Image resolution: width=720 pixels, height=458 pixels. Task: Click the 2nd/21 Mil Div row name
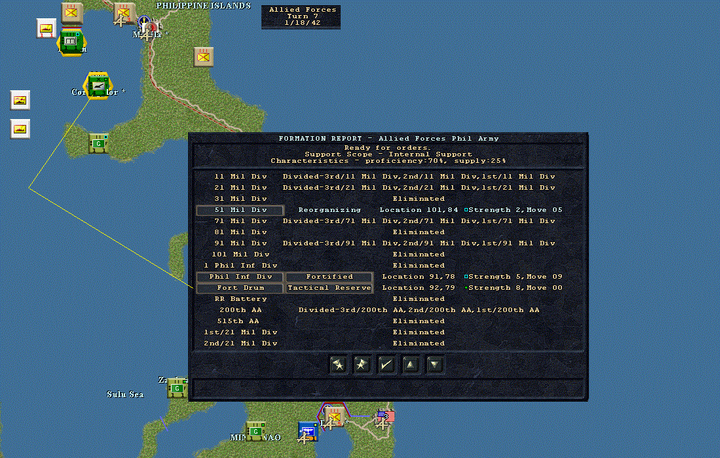[x=240, y=343]
